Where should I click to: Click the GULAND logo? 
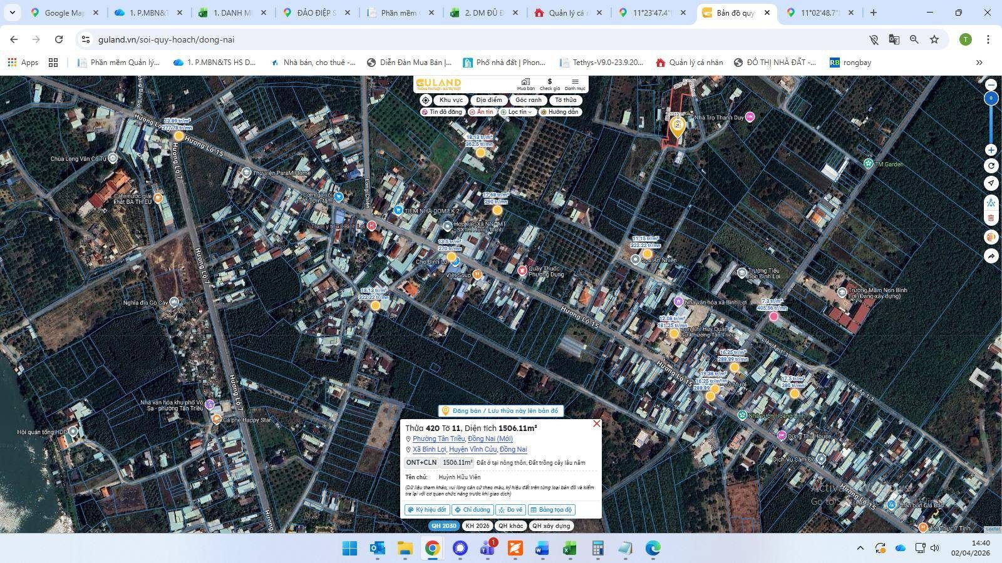coord(438,84)
